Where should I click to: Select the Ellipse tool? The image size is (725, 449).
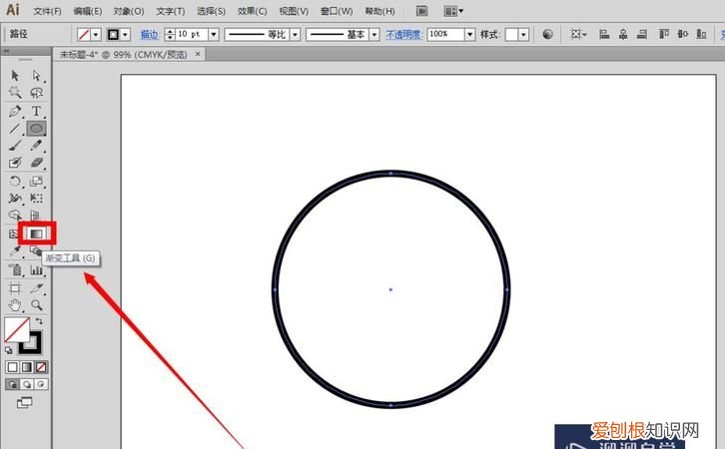pos(37,129)
